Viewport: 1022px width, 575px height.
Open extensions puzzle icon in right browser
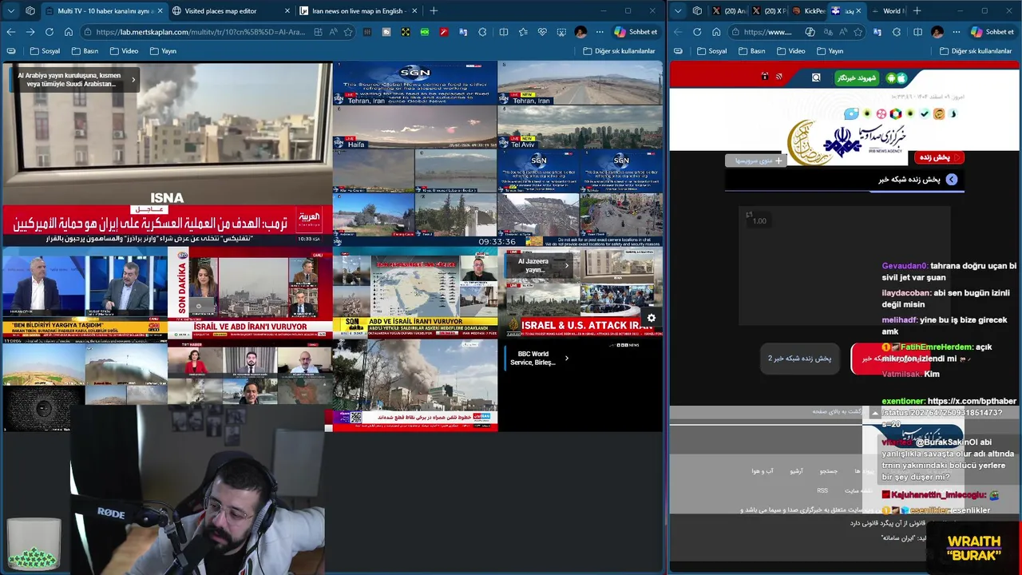coord(897,32)
